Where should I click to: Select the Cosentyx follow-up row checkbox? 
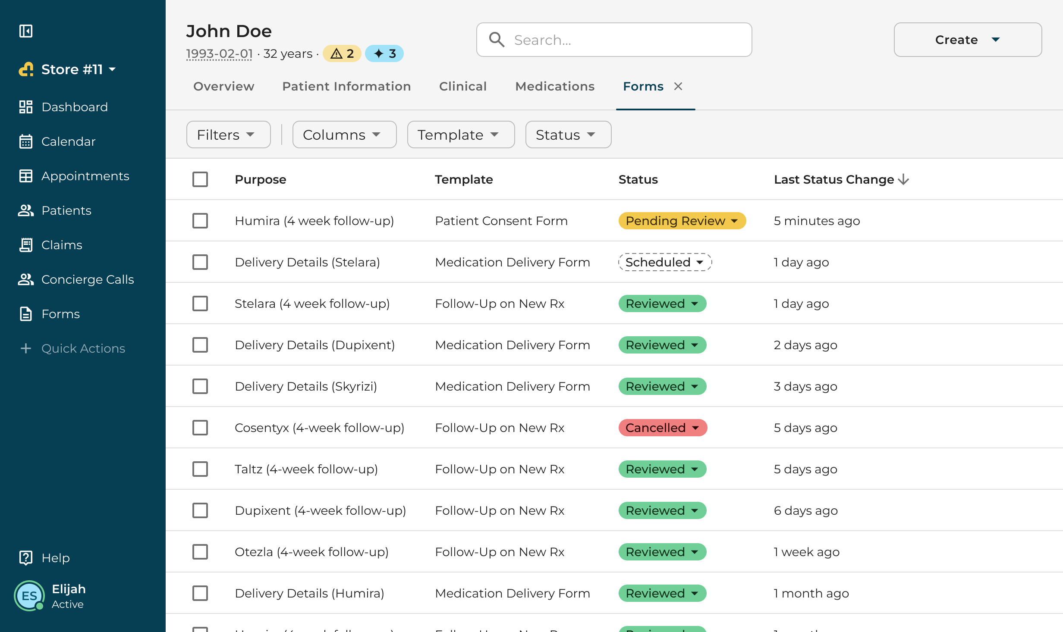(x=200, y=428)
